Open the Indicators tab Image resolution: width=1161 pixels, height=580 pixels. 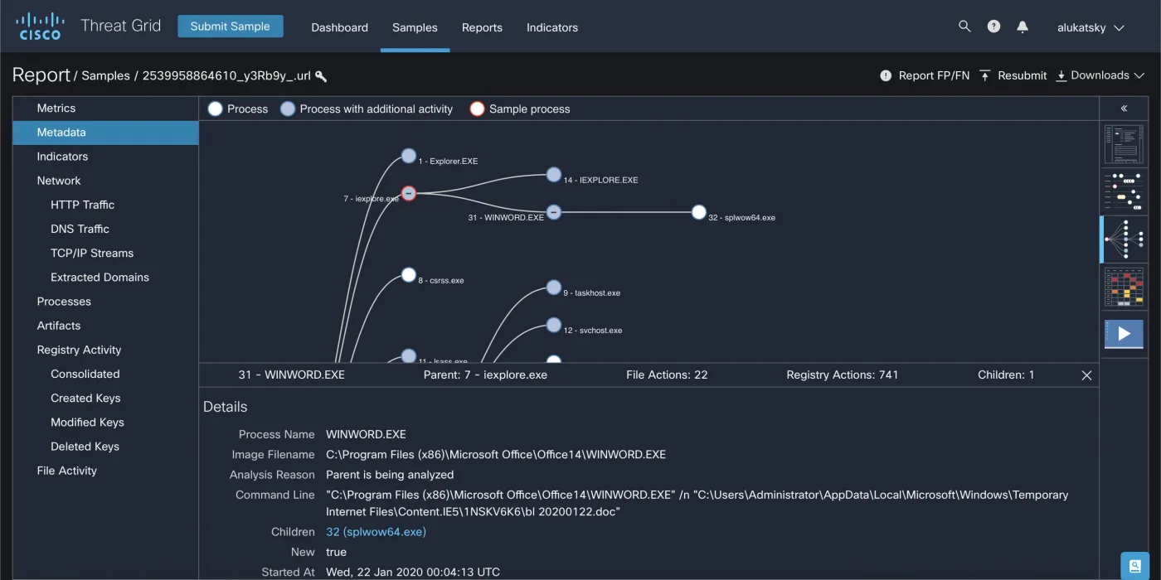(x=552, y=27)
